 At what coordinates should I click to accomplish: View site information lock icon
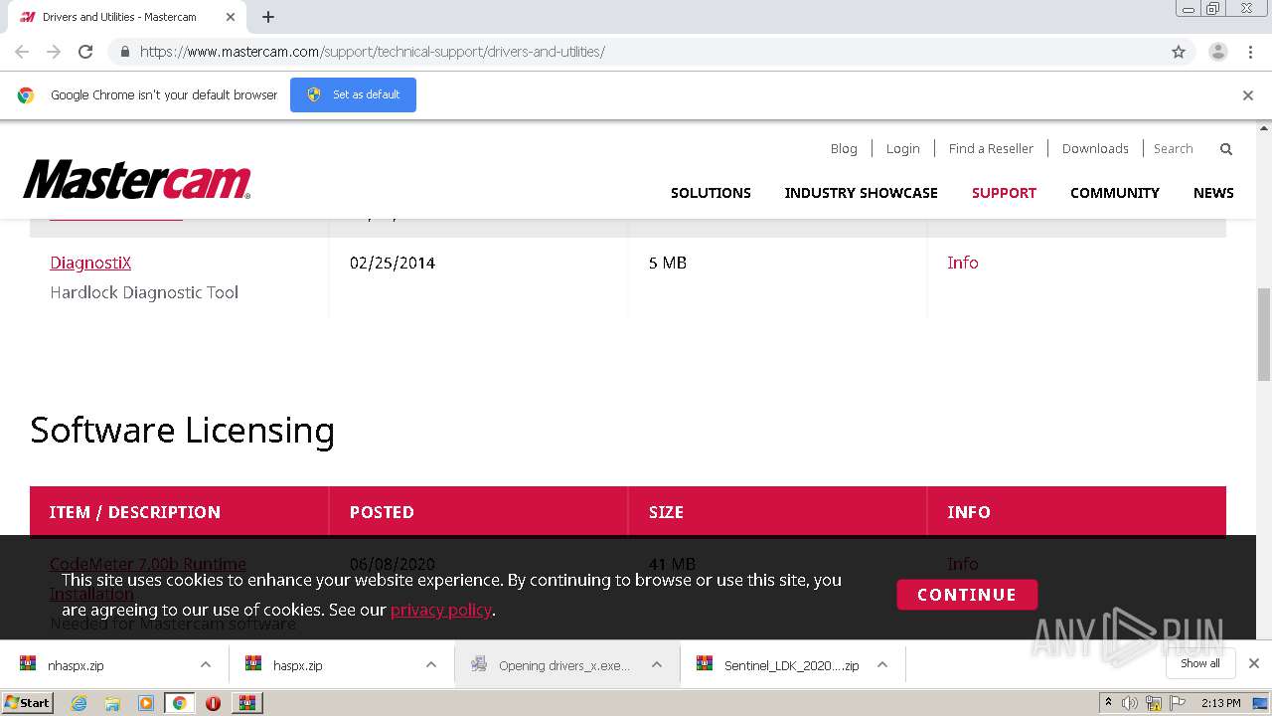[124, 52]
